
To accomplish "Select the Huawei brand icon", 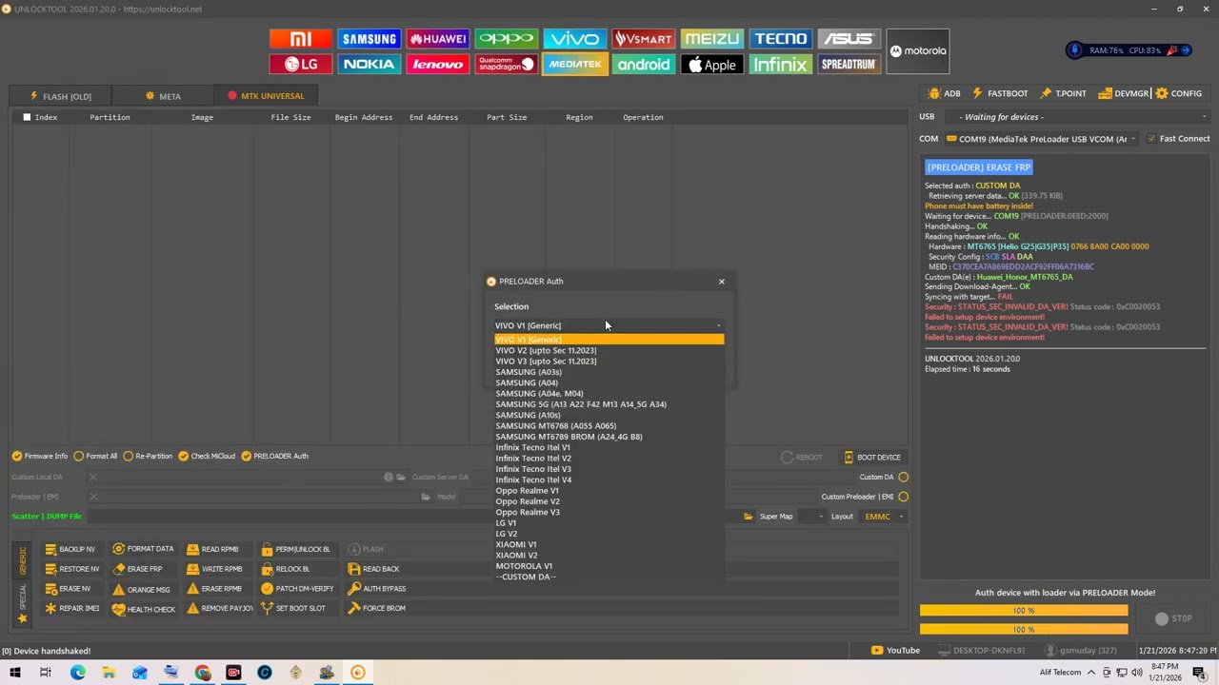I will pos(438,39).
